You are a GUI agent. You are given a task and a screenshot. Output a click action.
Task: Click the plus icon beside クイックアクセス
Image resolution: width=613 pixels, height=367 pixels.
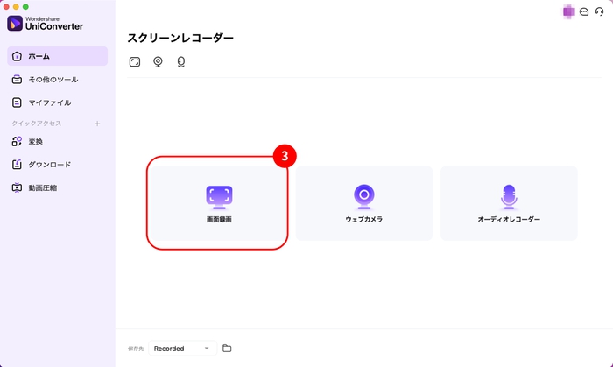pos(97,124)
